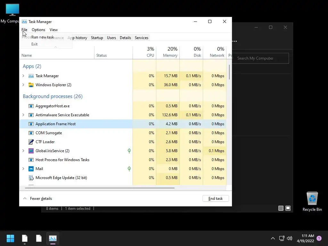Click the COM Surrogate icon
Screen dimensions: 328x246
point(31,133)
